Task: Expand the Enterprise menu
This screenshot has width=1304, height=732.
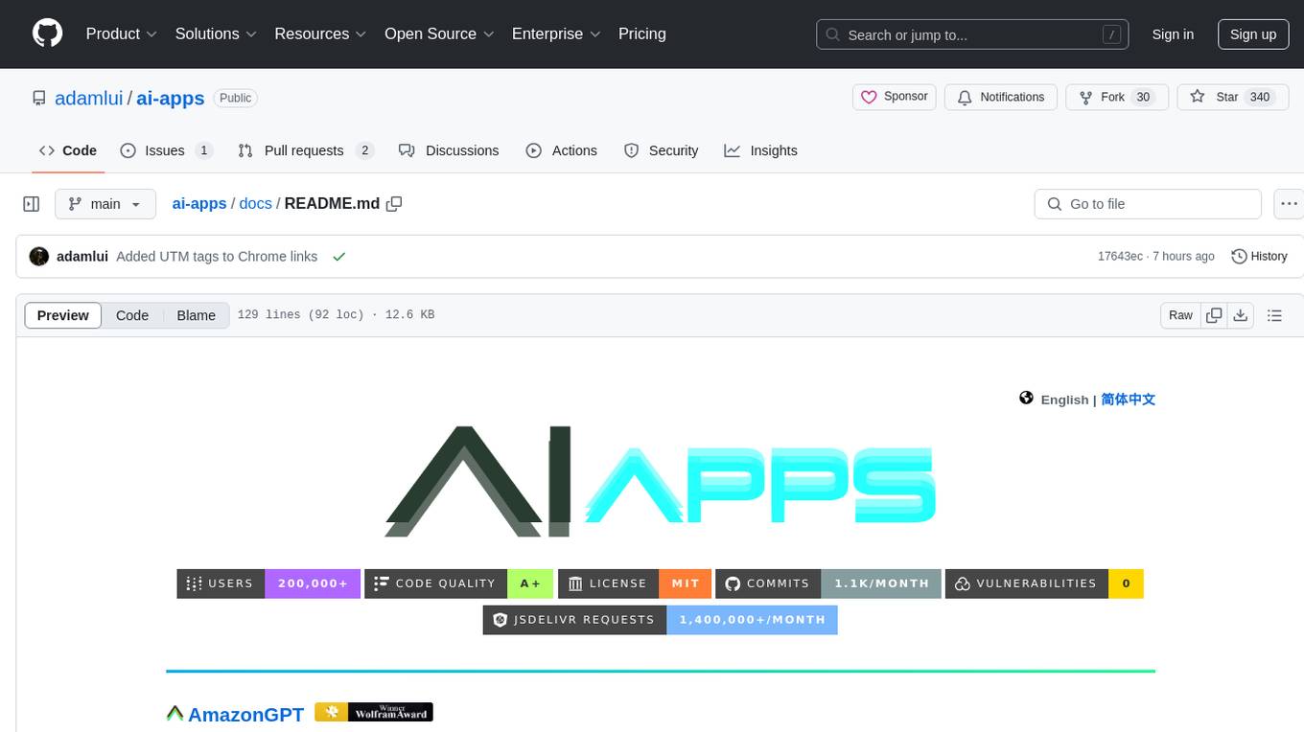Action: 556,34
